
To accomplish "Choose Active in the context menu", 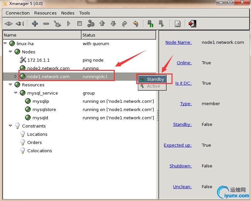I will click(x=152, y=86).
